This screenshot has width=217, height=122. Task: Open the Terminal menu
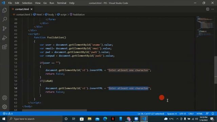[62, 3]
